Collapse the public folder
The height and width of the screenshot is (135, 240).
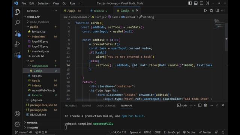(28, 27)
